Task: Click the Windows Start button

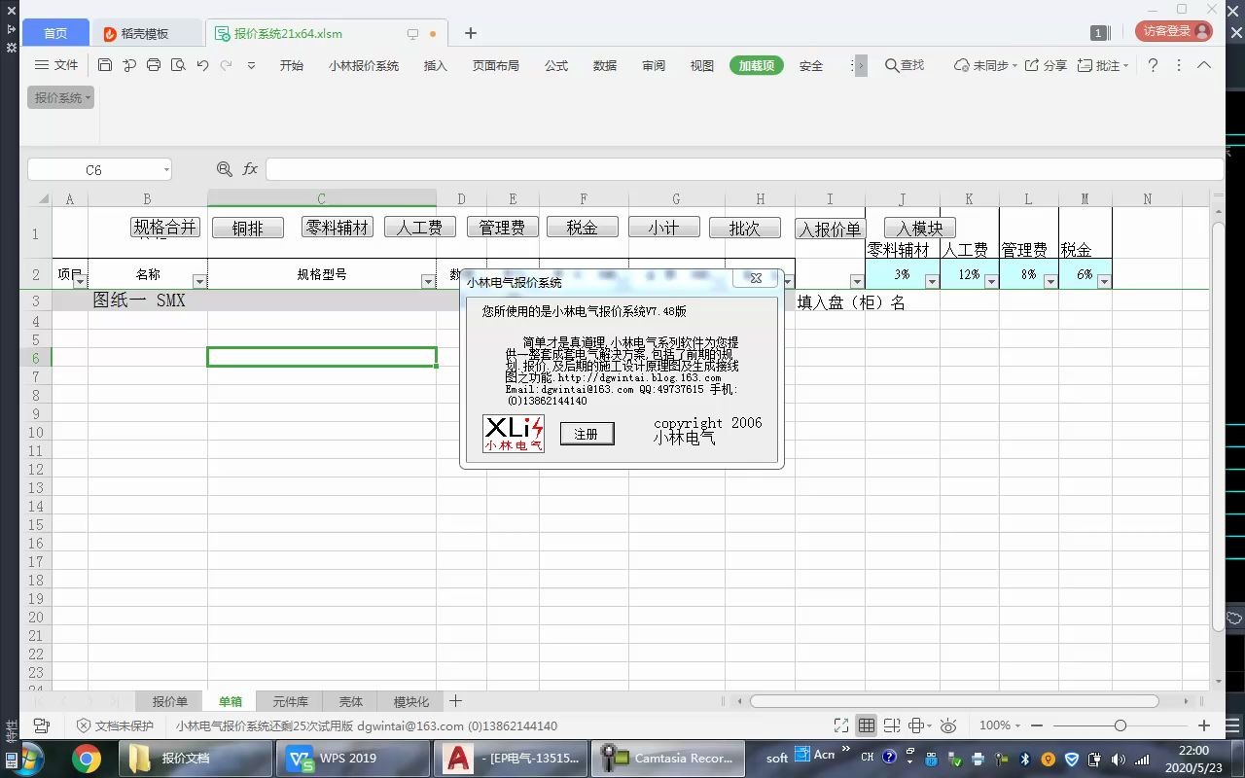Action: point(26,759)
